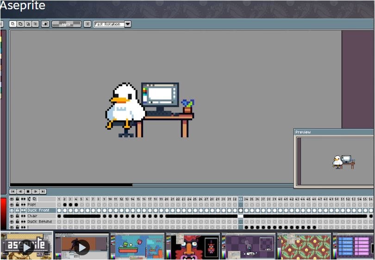Viewport: 375px width, 260px height.
Task: Select the Add to selection mode icon
Action: click(x=20, y=24)
